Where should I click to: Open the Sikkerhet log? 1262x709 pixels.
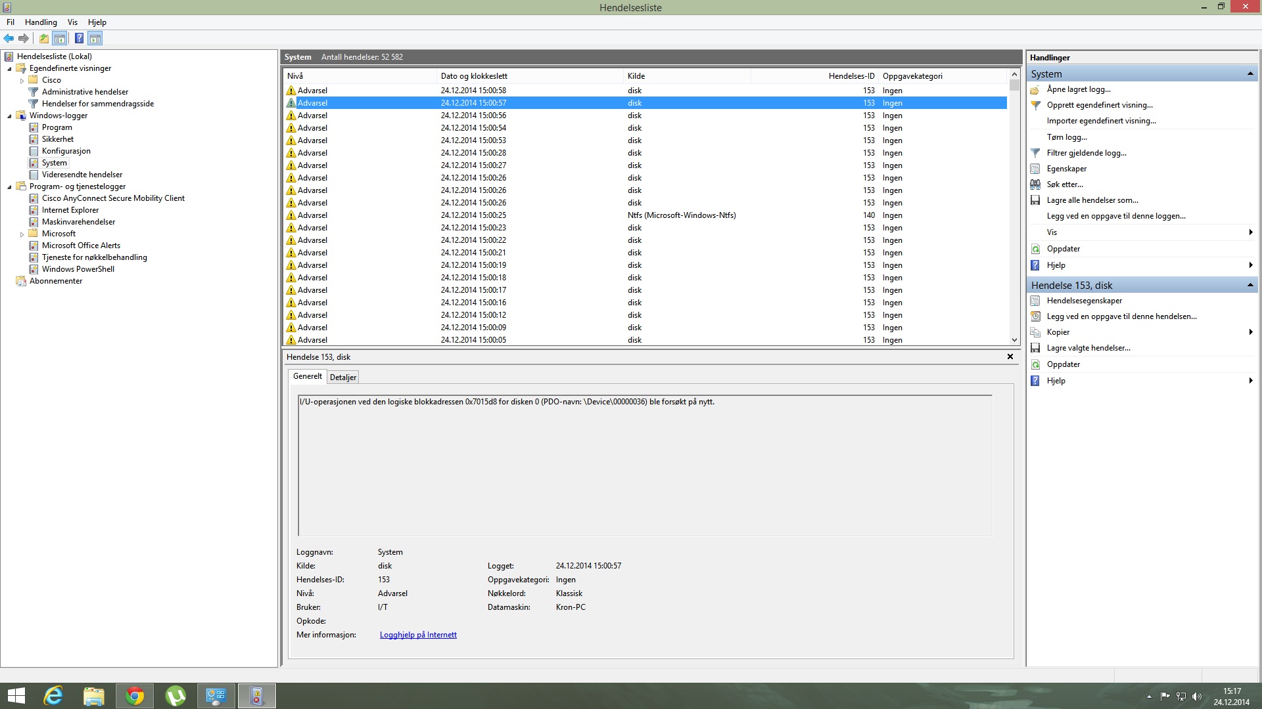coord(58,139)
